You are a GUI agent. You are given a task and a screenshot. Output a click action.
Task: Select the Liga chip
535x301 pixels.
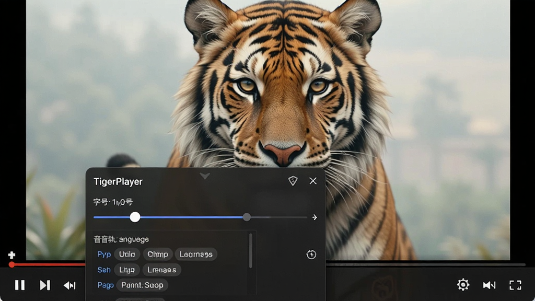(x=127, y=270)
